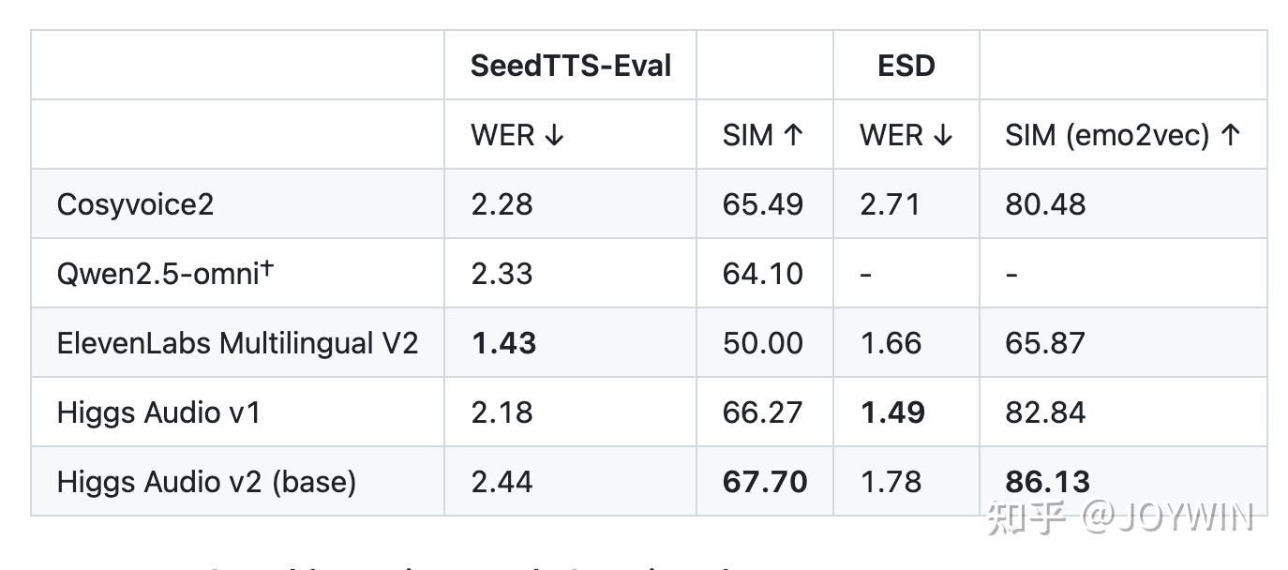Click the Cosyvoice2 WER value 2.28
Image resolution: width=1288 pixels, height=570 pixels.
point(502,204)
